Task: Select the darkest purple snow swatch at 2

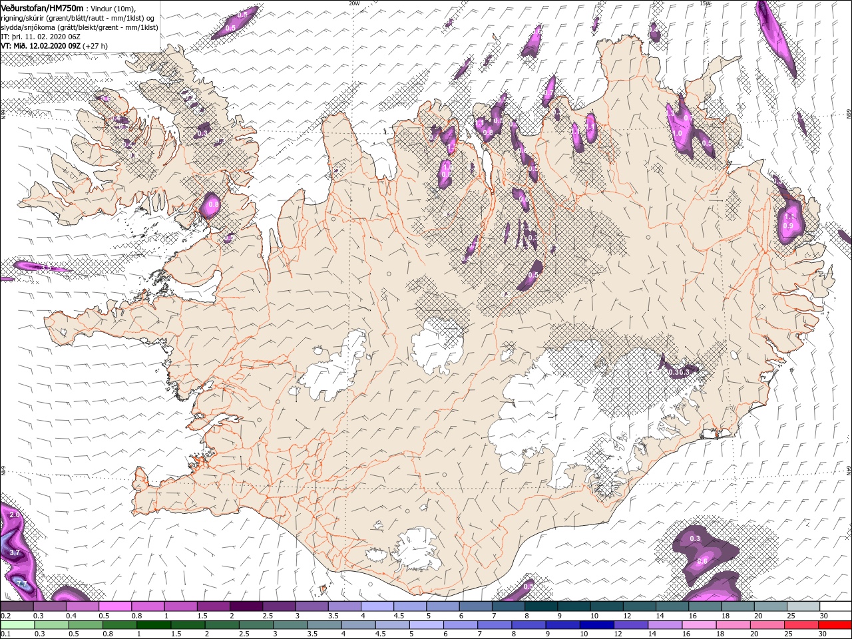Action: point(246,606)
